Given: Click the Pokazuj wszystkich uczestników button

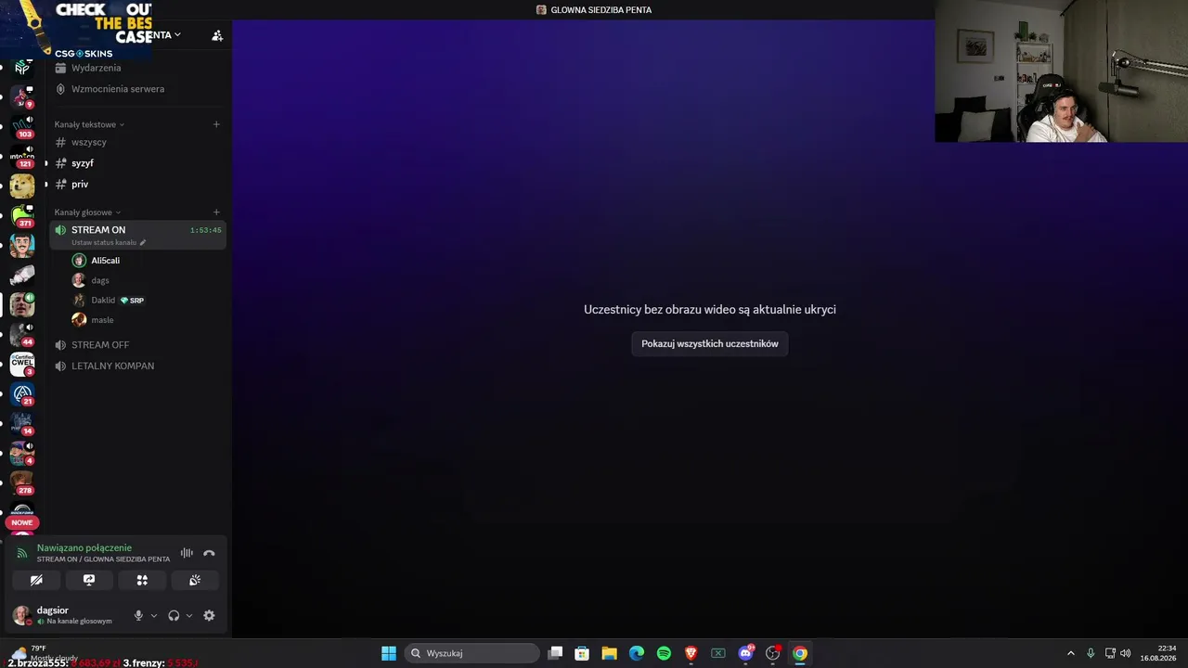Looking at the screenshot, I should (710, 343).
